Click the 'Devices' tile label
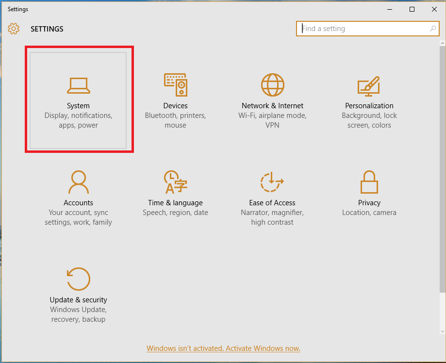This screenshot has height=363, width=446. pyautogui.click(x=176, y=106)
